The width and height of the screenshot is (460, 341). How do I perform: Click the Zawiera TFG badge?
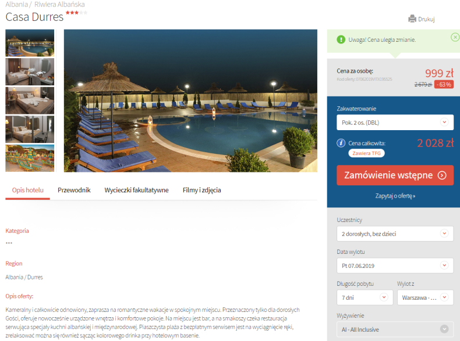(366, 153)
